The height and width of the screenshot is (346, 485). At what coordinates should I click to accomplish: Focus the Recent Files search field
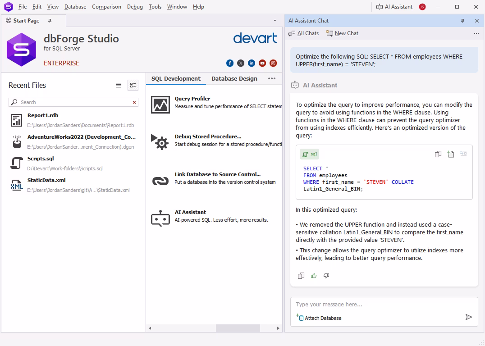coord(73,102)
